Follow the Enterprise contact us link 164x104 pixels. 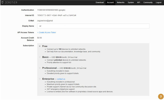coord(61,79)
